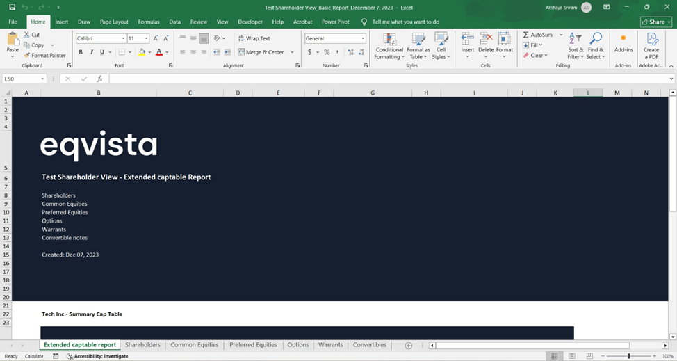Viewport: 677px width, 361px height.
Task: Click the Save icon in title bar
Action: click(12, 8)
